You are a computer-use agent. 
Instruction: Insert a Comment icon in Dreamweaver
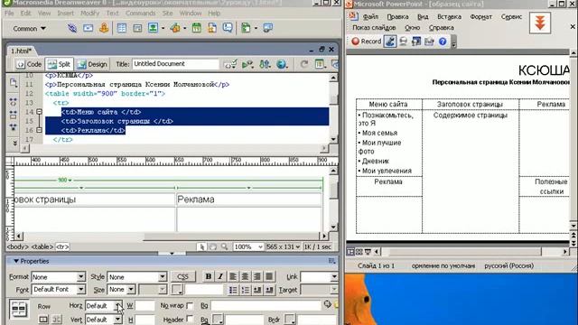pos(228,28)
